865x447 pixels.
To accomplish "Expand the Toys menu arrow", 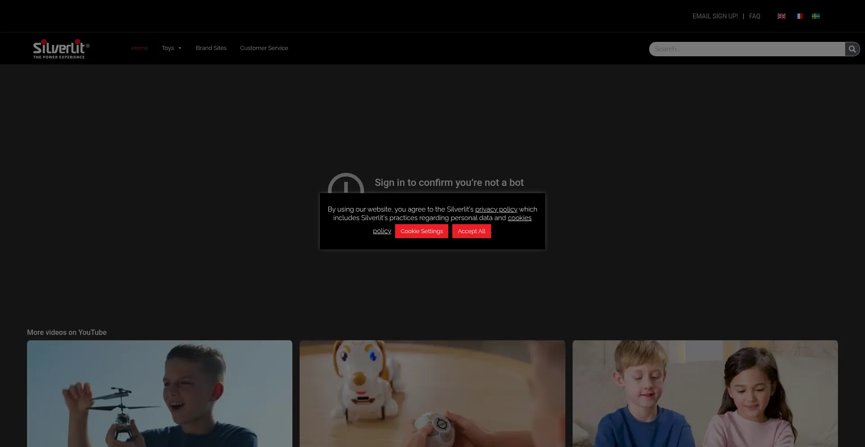I will [180, 48].
